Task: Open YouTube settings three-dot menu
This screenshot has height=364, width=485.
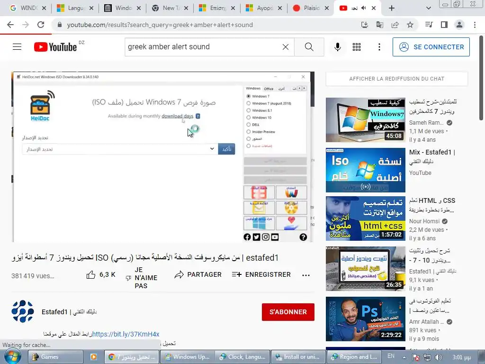Action: coord(379,47)
